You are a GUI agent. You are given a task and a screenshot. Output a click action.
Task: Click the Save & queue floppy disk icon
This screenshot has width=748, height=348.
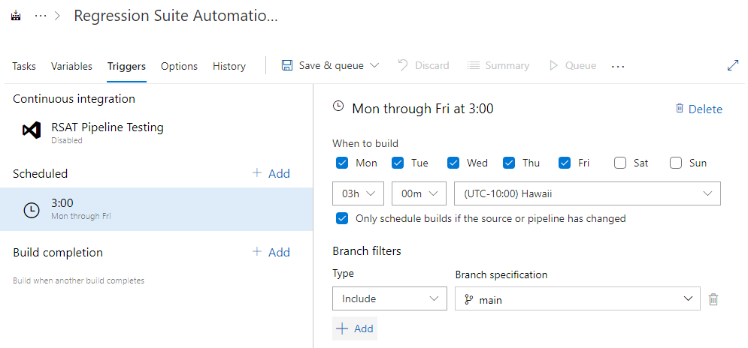coord(287,65)
